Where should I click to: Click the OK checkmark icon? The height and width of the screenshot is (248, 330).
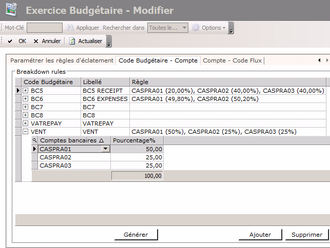[10, 41]
